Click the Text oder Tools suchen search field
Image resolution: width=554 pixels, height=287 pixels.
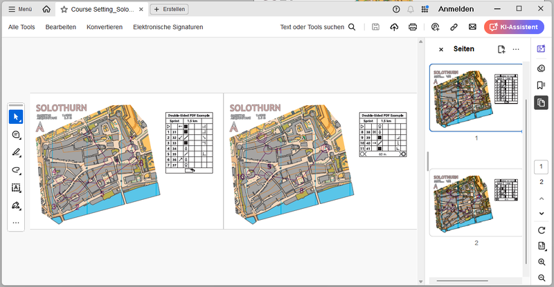pyautogui.click(x=312, y=27)
